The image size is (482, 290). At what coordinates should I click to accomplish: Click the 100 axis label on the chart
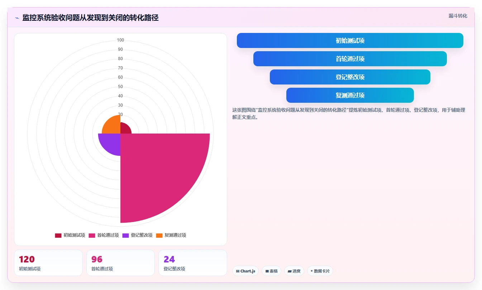point(120,40)
